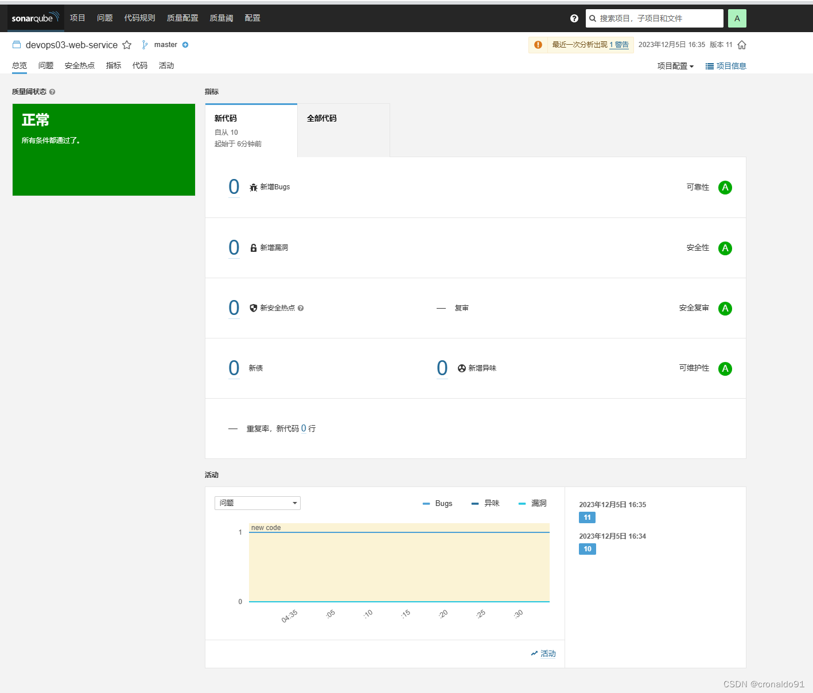
Task: Open the help question mark icon
Action: pyautogui.click(x=574, y=18)
